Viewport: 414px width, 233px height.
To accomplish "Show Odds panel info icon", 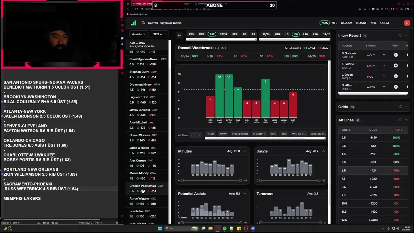I will 401,107.
